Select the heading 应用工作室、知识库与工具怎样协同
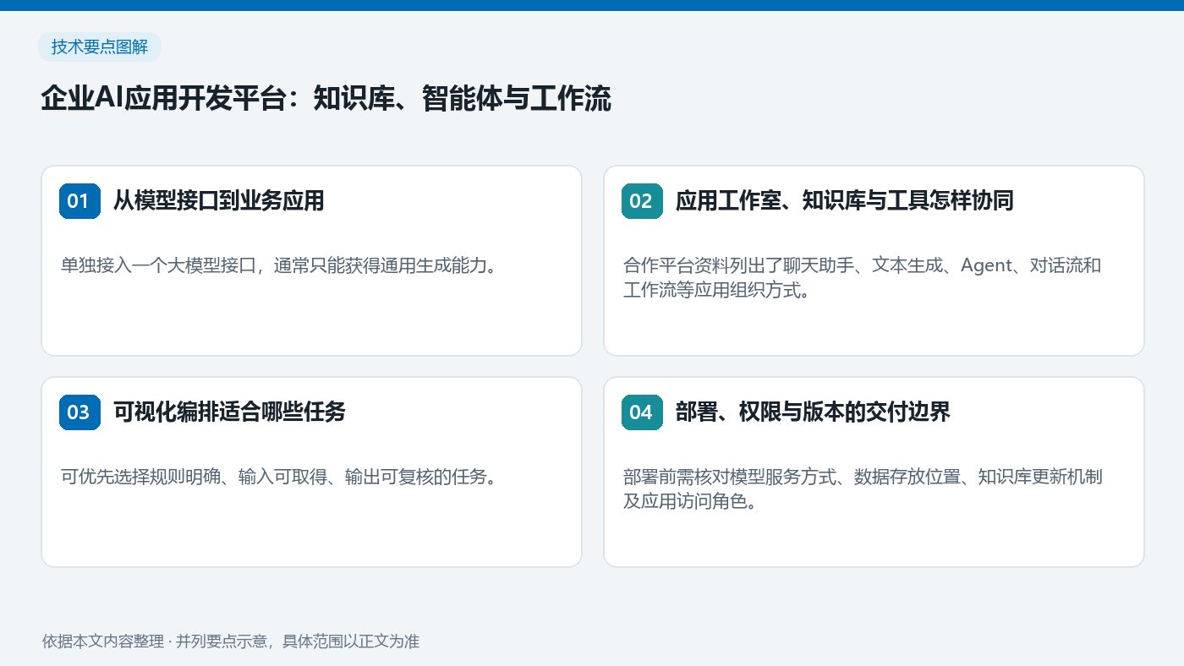 coord(845,201)
